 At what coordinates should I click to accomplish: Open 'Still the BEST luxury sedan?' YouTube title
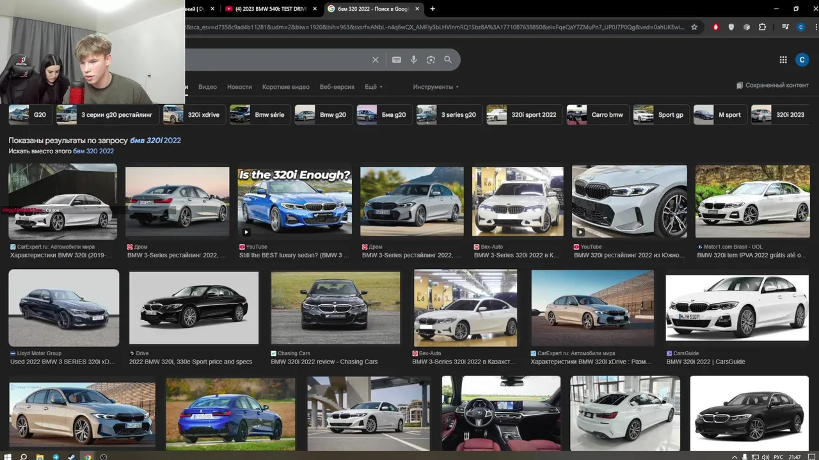(x=294, y=255)
